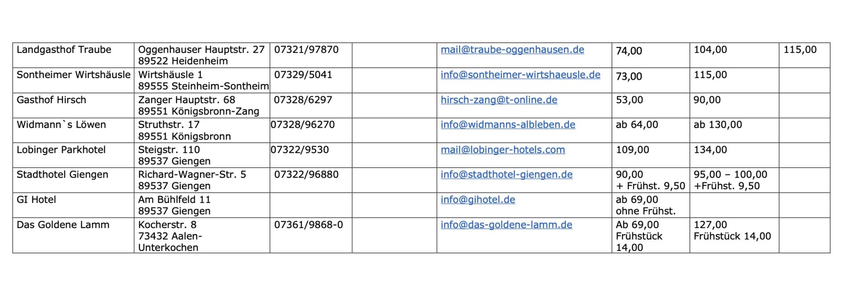Click the Widmann`s Löwen hotel name
The height and width of the screenshot is (281, 857).
click(x=61, y=125)
